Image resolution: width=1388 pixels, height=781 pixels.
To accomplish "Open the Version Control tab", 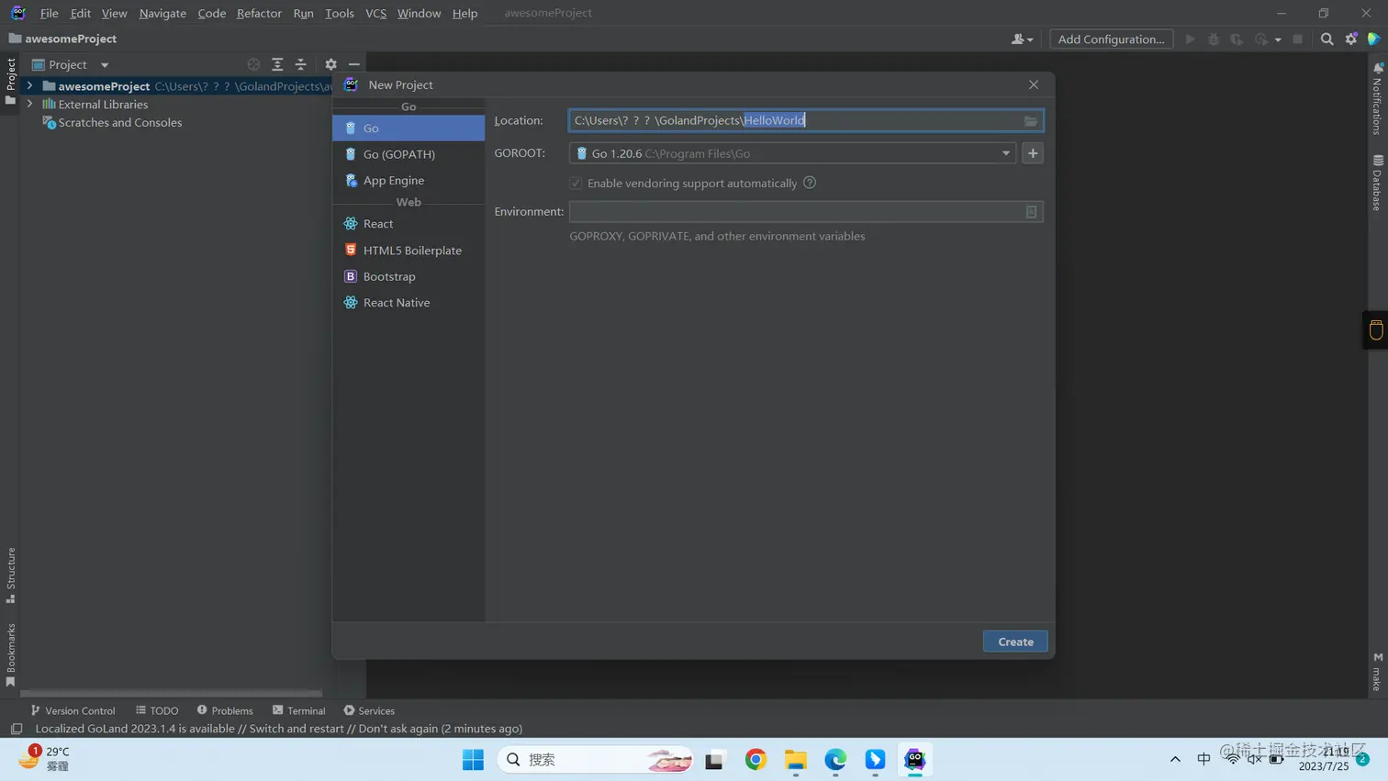I will pos(73,710).
